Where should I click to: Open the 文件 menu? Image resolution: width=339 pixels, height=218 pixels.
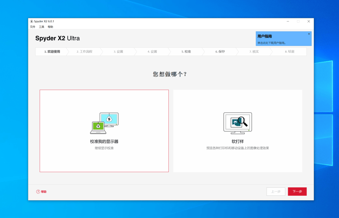(32, 27)
